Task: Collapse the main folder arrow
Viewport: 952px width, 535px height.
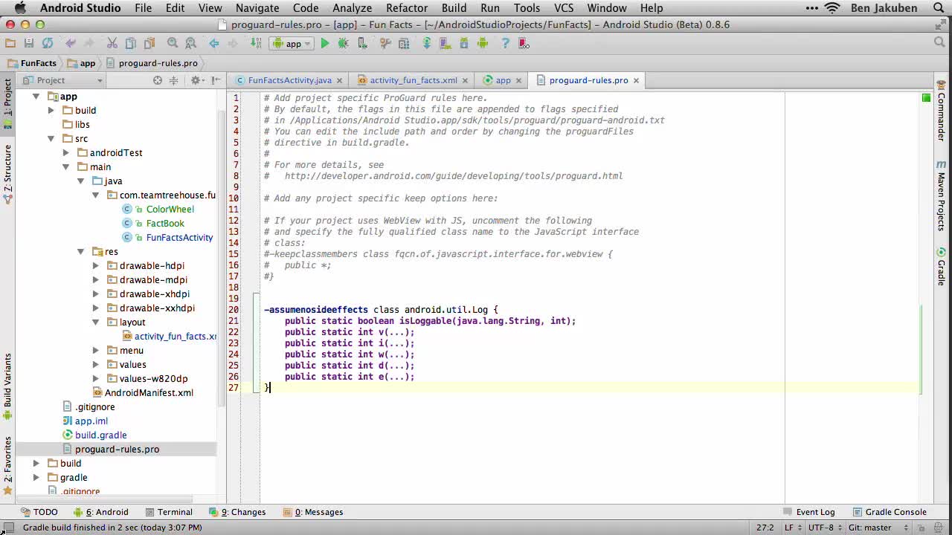Action: coord(65,167)
